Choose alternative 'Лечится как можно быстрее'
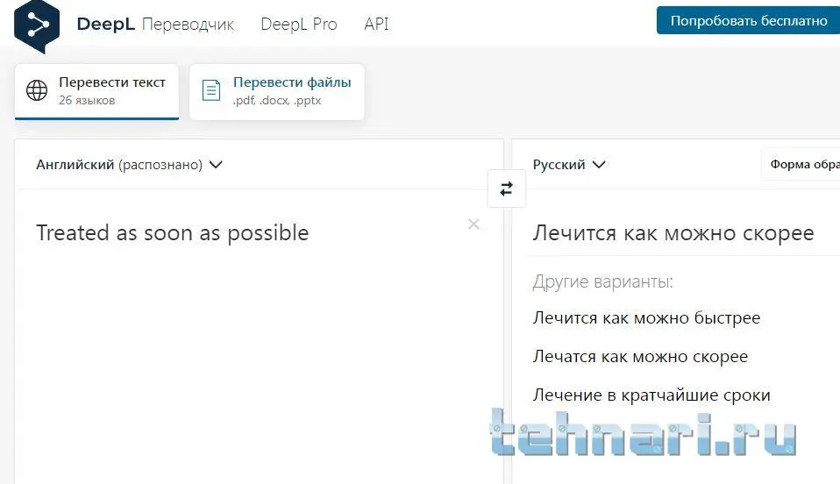This screenshot has height=484, width=840. pos(646,318)
